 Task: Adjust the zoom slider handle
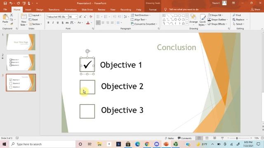click(x=237, y=138)
